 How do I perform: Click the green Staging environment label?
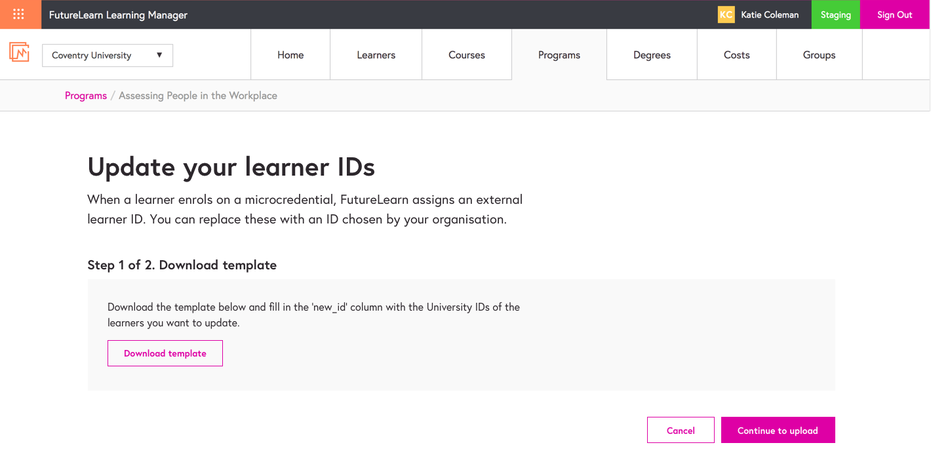point(835,14)
